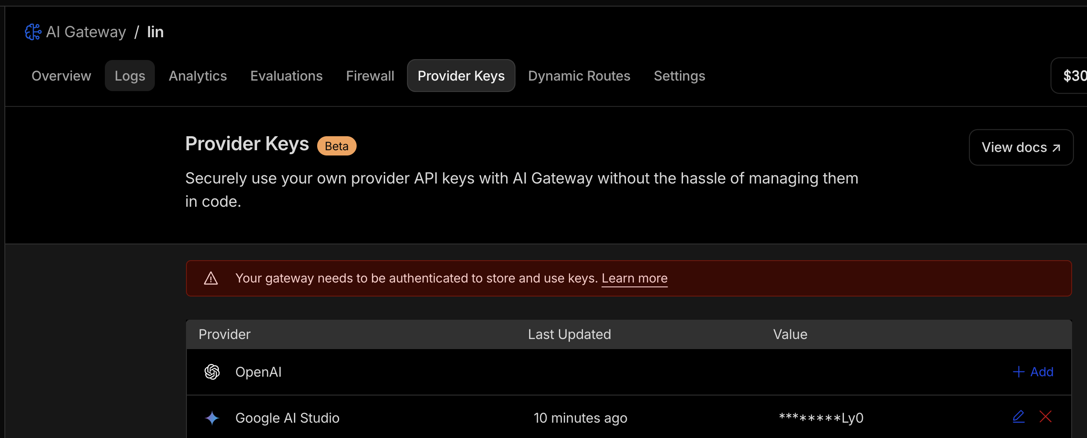Follow the Learn more link
The width and height of the screenshot is (1087, 438).
pos(634,278)
